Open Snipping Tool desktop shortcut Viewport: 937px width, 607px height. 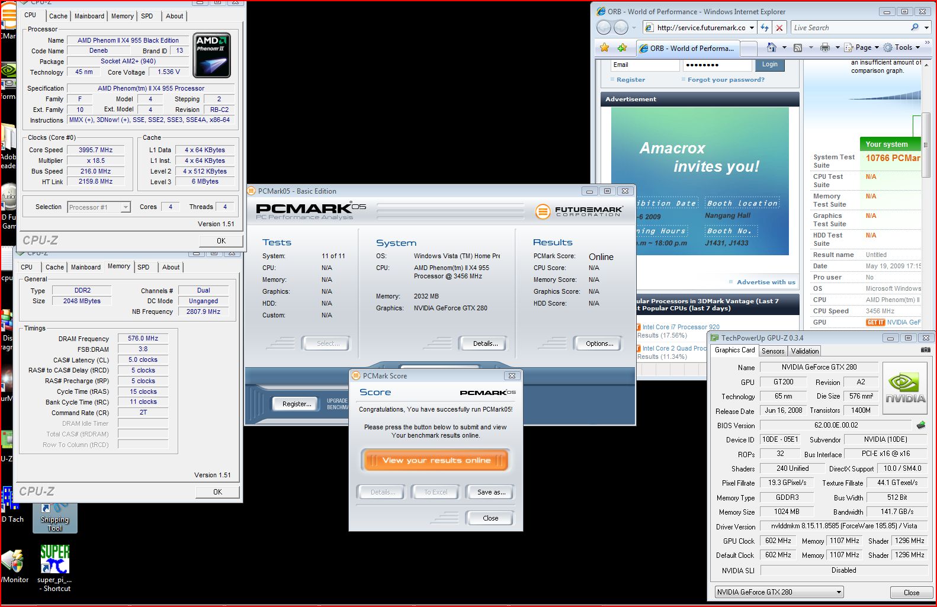click(54, 518)
